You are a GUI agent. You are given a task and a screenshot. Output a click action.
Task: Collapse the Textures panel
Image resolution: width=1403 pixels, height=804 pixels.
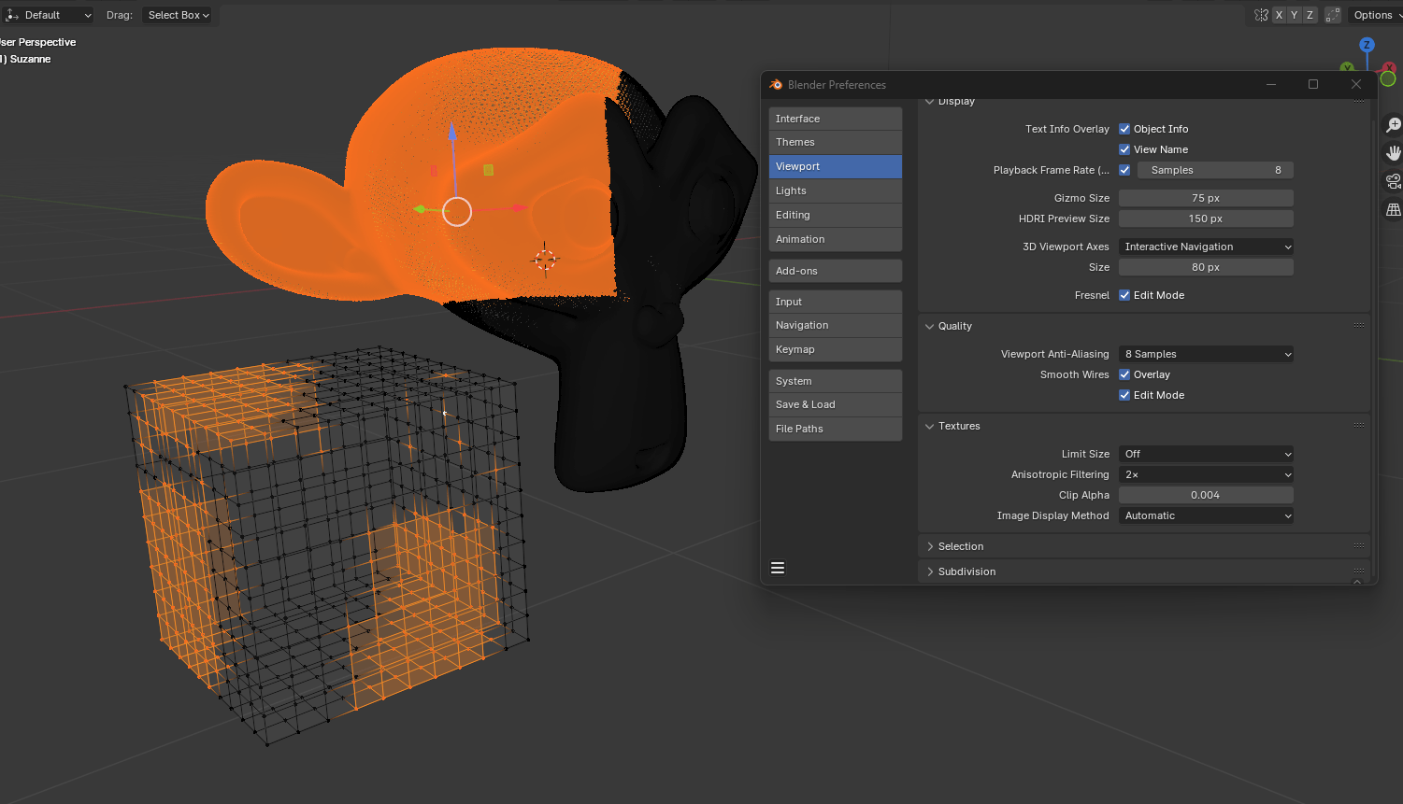(930, 426)
